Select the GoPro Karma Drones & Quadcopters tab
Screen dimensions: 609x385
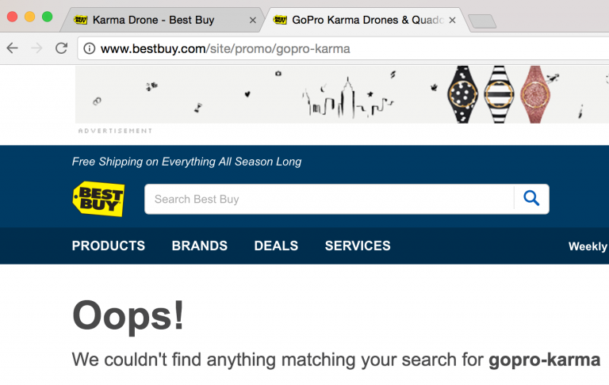pyautogui.click(x=358, y=20)
